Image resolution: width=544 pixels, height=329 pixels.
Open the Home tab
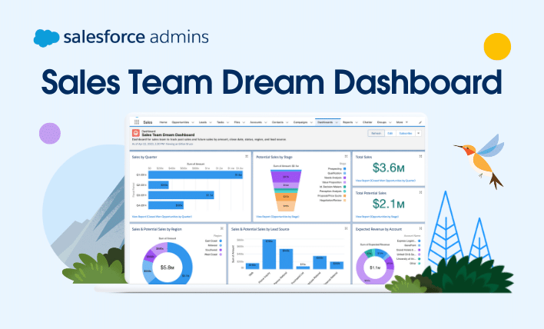(x=163, y=122)
